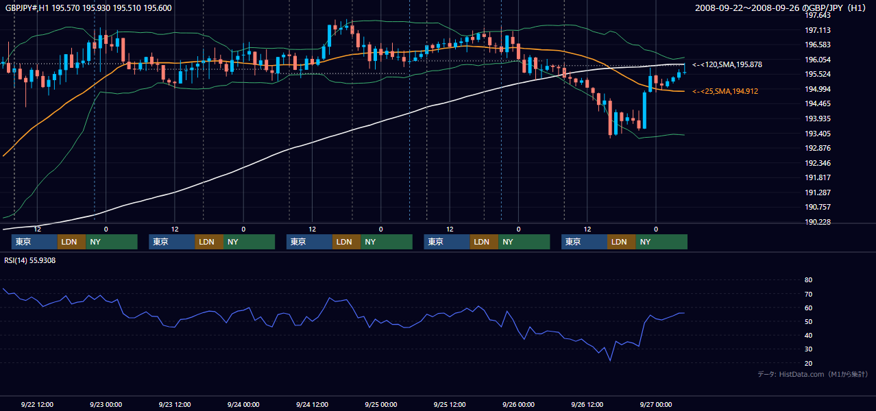Click the 9/27 00:00 time axis label

point(656,404)
